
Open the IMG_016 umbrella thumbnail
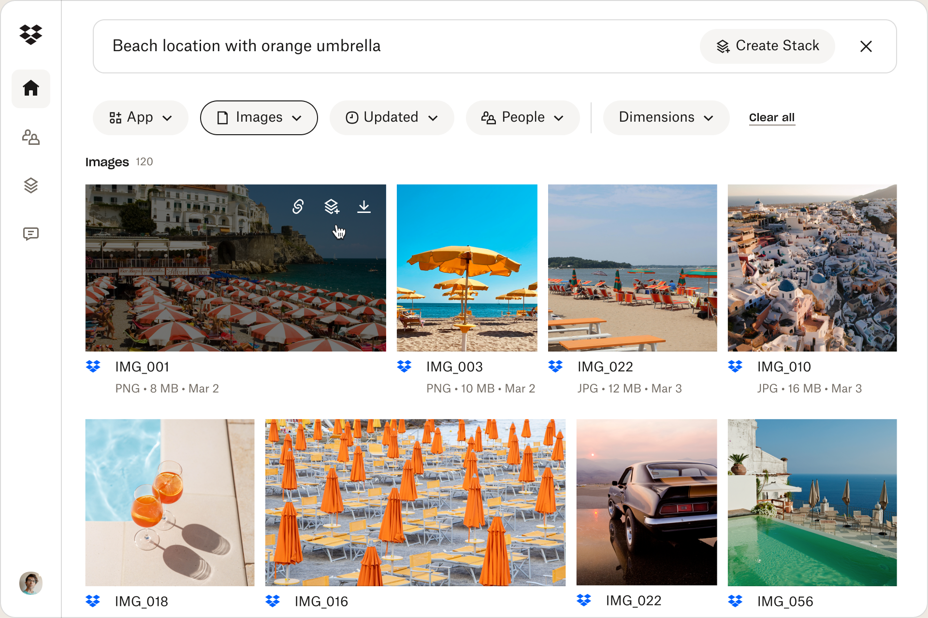click(415, 502)
